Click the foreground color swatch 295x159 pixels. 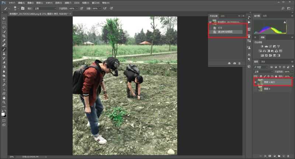pos(3,114)
